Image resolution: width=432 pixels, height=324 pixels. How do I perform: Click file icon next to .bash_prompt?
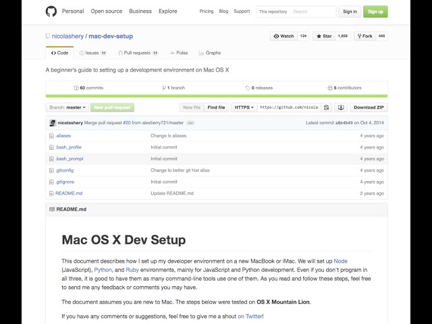pos(51,159)
